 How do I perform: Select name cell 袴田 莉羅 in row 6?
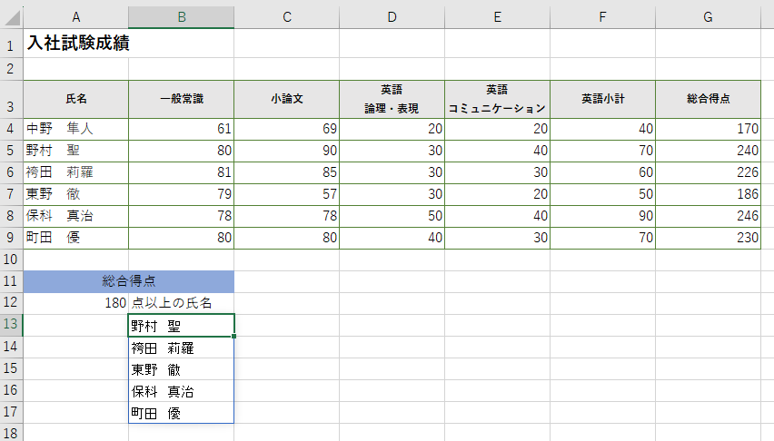(x=75, y=172)
